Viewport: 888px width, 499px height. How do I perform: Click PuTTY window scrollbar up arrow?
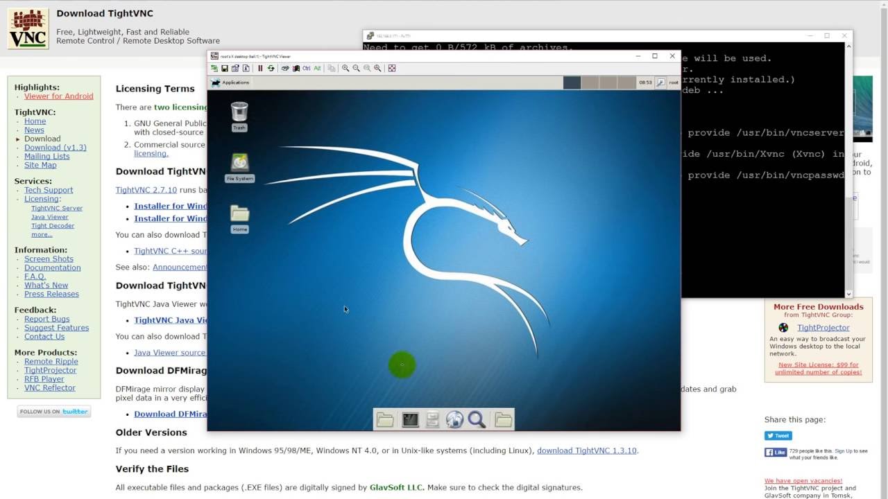pyautogui.click(x=848, y=48)
